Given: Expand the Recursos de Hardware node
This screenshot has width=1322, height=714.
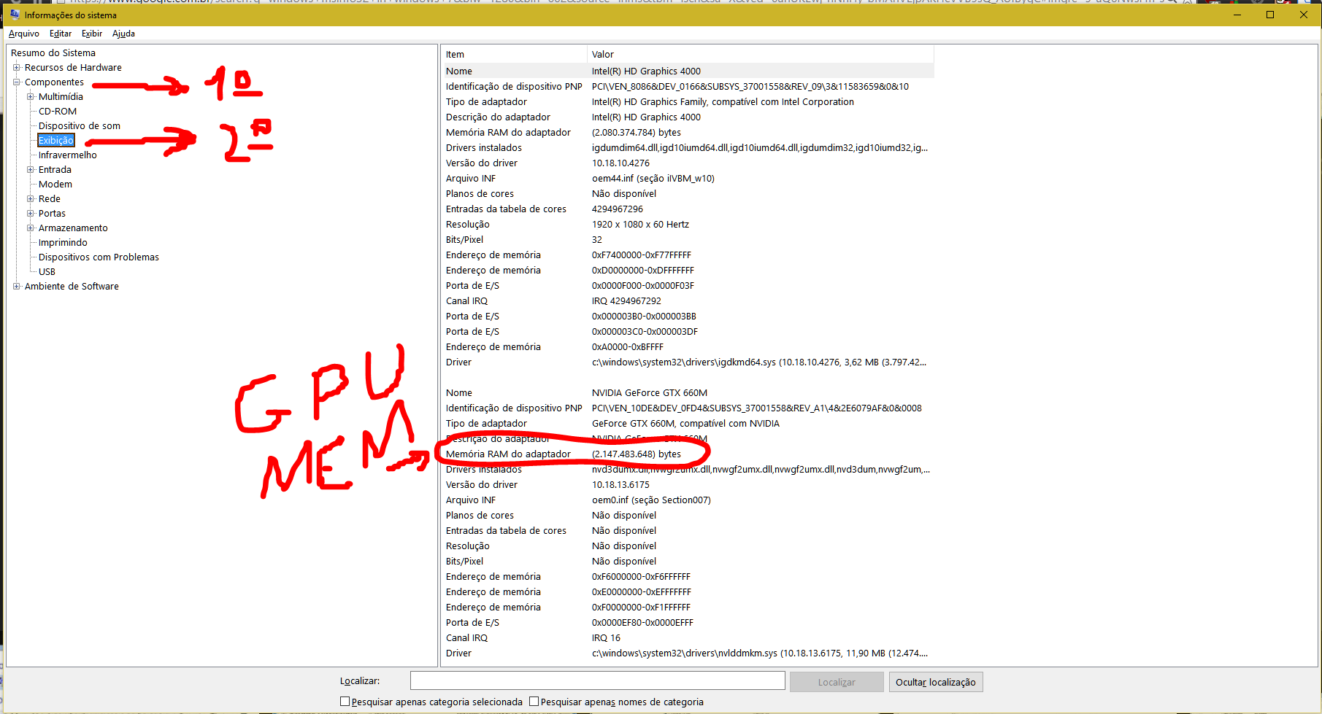Looking at the screenshot, I should point(17,68).
